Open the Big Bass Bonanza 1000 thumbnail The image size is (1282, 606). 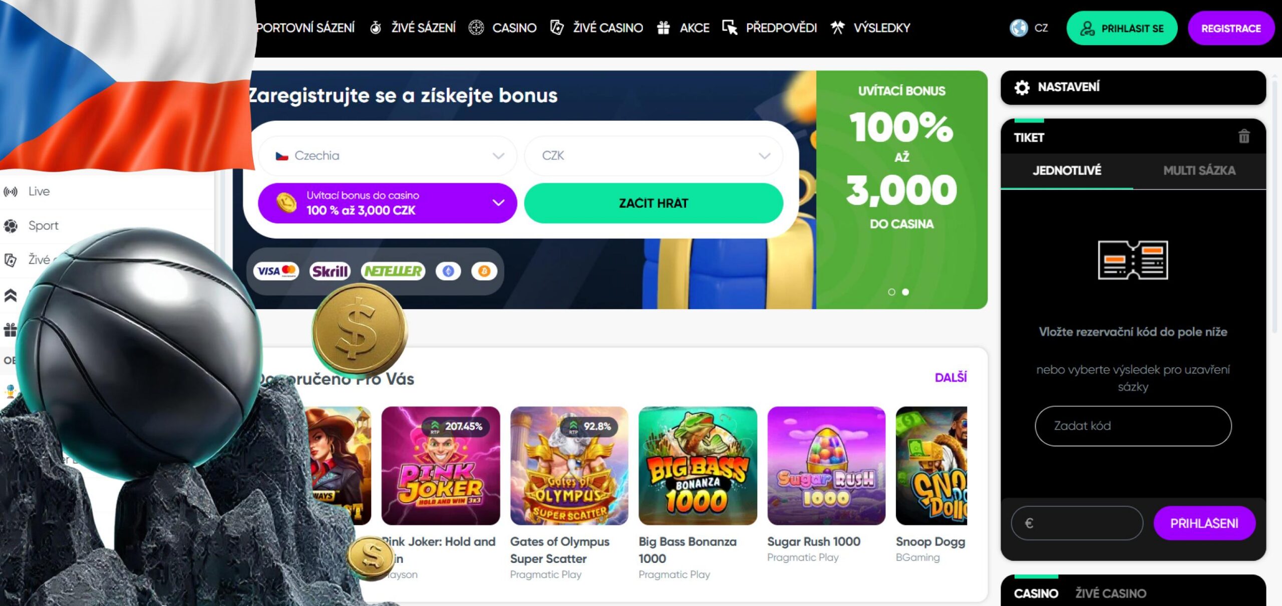click(698, 466)
